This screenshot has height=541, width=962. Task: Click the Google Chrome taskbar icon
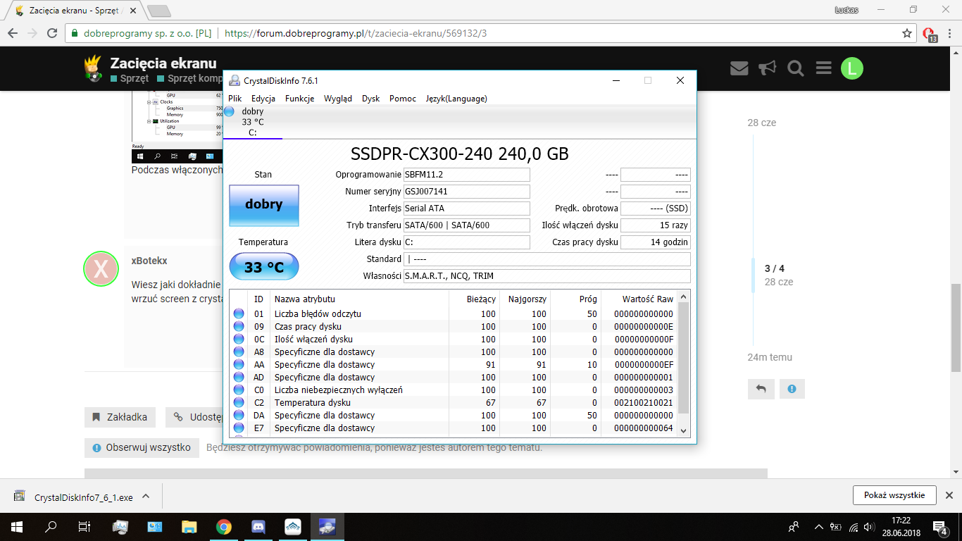point(224,526)
